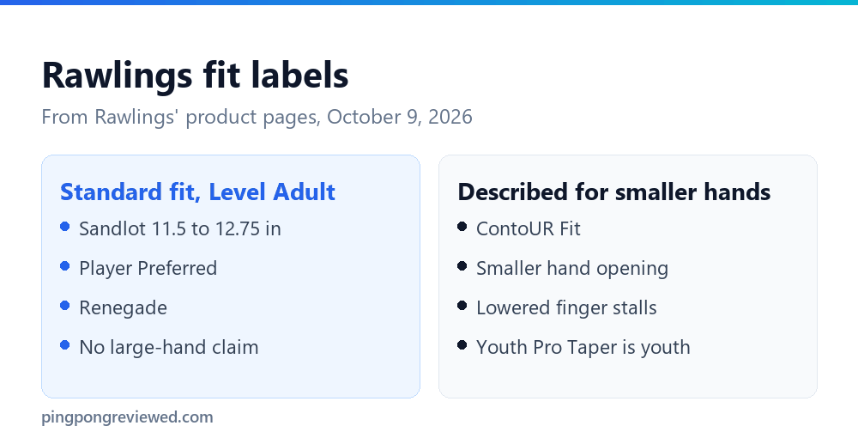Click the Youth Pro Taper is youth item
858x444 pixels.
tap(583, 347)
